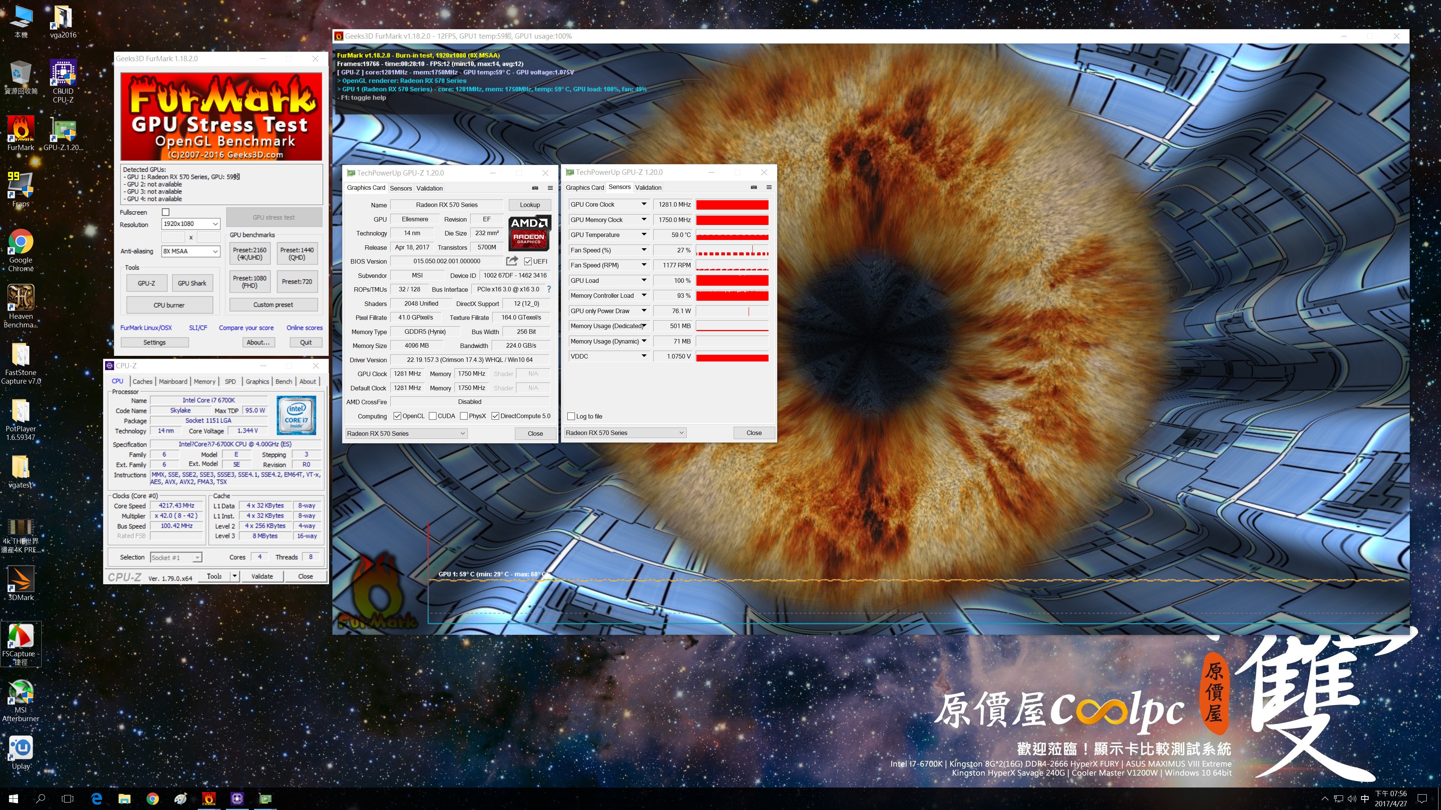Open PotPlayer desktop shortcut
1441x810 pixels.
click(x=21, y=419)
